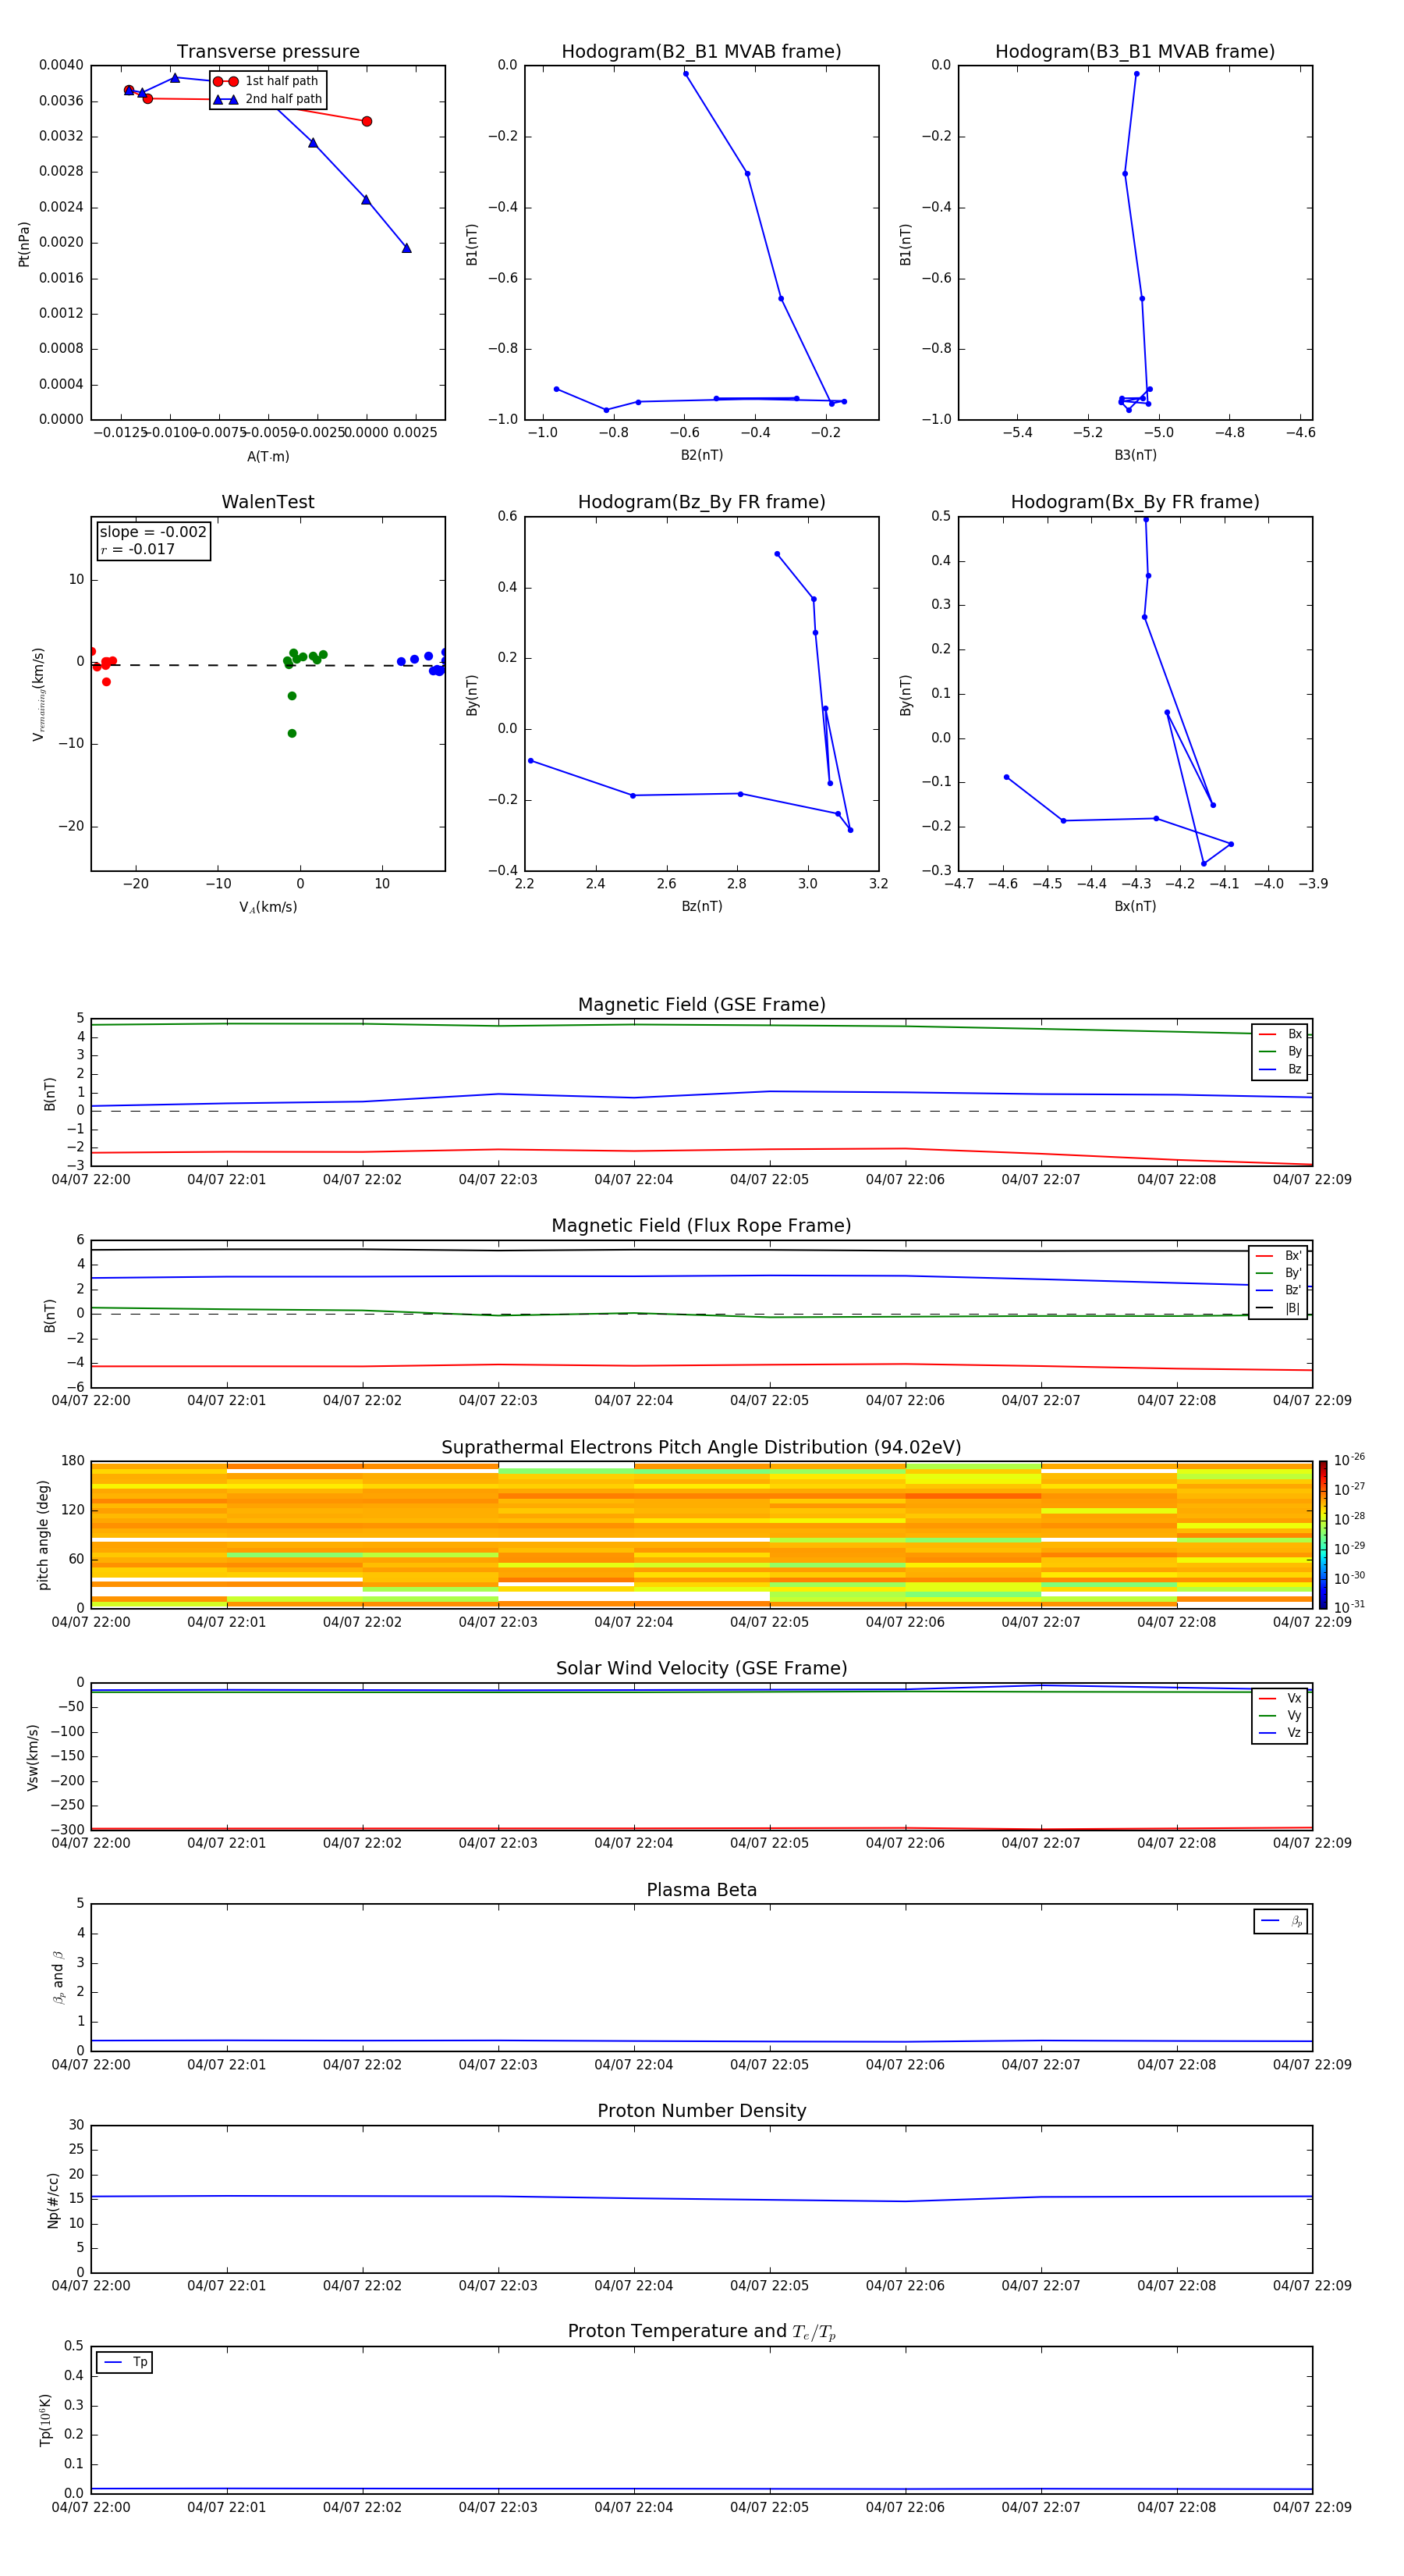Click 'Magnetic Field (Flux Rope Frame)' title
This screenshot has width=1404, height=2576.
[x=701, y=1226]
